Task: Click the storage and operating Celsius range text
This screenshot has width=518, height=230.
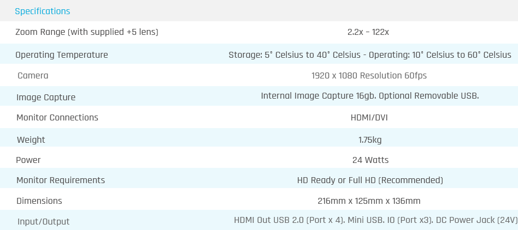Action: (370, 55)
